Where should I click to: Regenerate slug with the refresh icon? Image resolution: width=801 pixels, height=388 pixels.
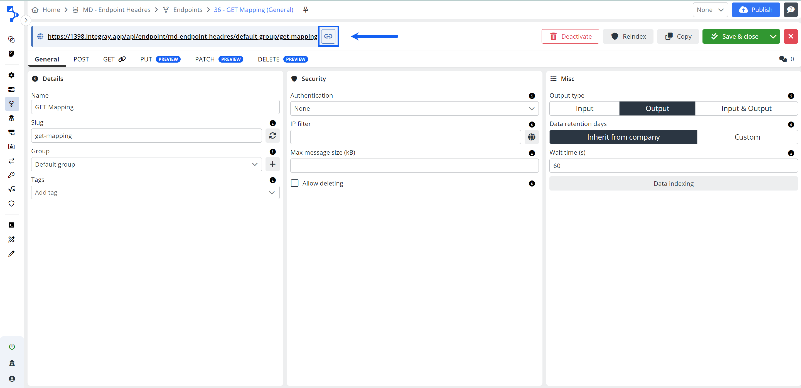tap(272, 136)
